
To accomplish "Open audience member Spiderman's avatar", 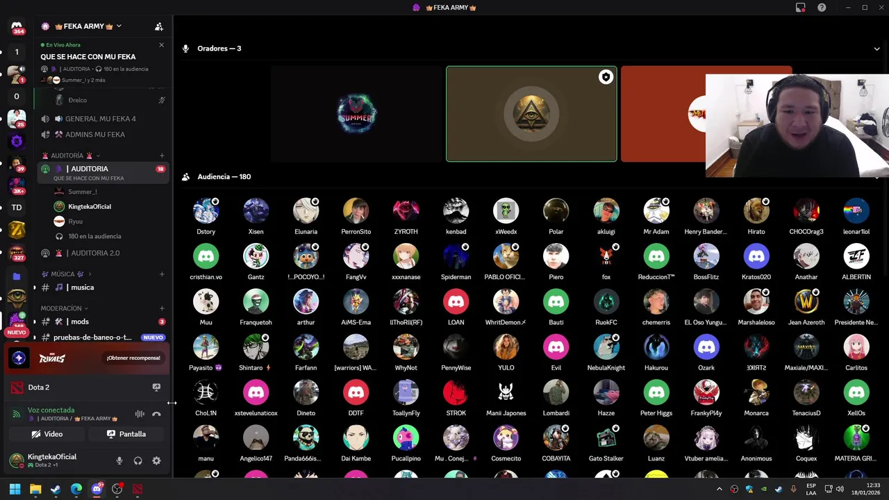I will point(456,256).
